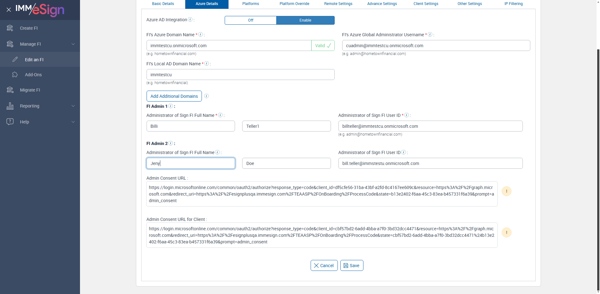Click info icon beside Azure Global Administrator Username
This screenshot has width=600, height=294.
pos(430,34)
